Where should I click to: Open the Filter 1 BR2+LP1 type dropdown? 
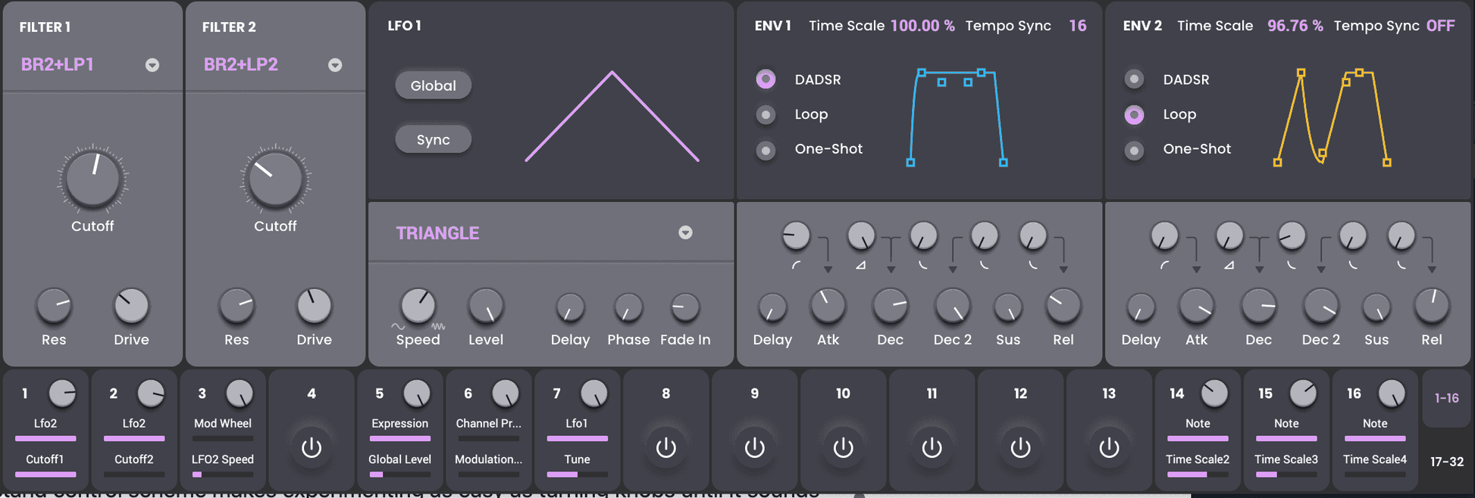(152, 65)
